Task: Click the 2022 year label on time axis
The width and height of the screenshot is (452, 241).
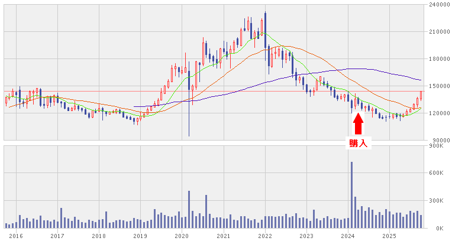Action: pos(264,236)
